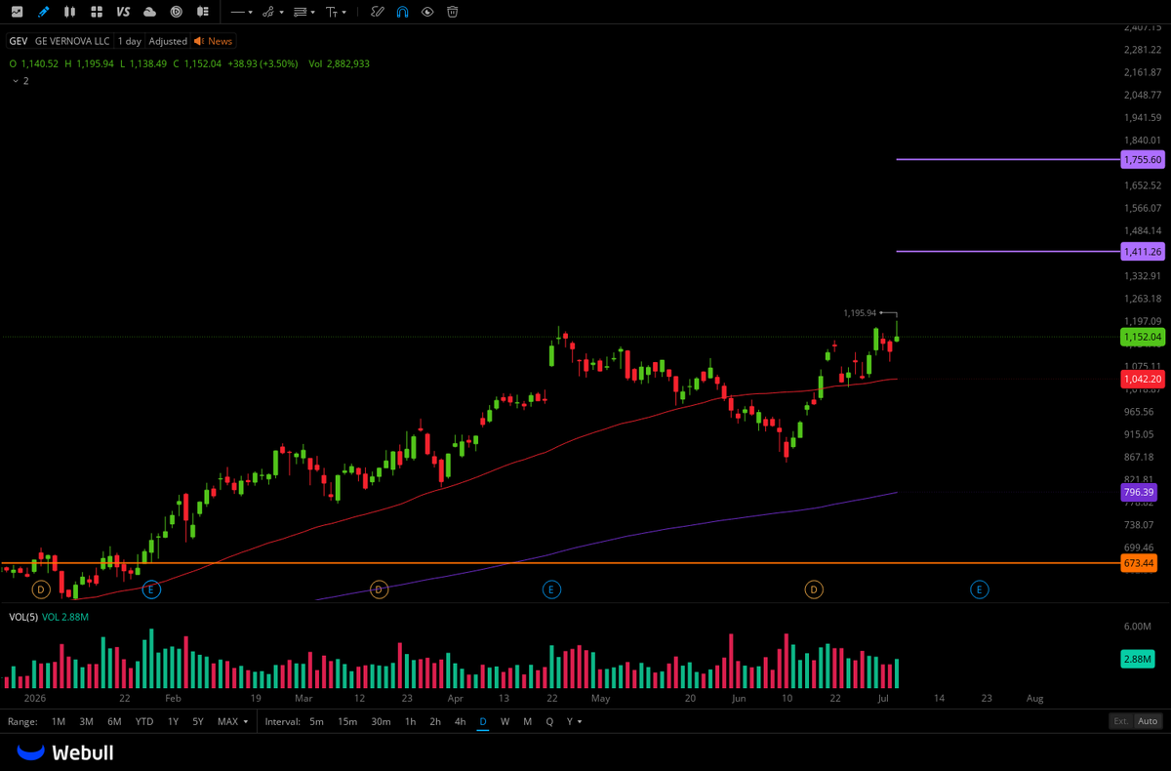Screen dimensions: 1171x771
Task: Switch interval to 5m
Action: 317,721
